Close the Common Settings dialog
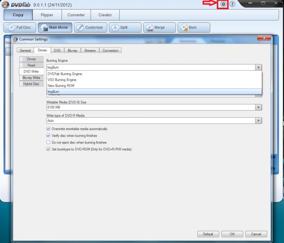284x243 pixels. click(x=264, y=38)
